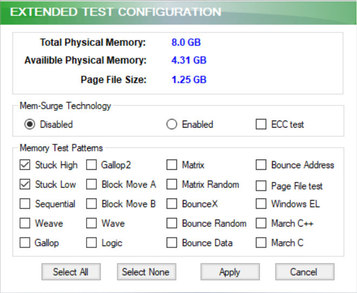Enable the Gallop2 test pattern

click(91, 165)
